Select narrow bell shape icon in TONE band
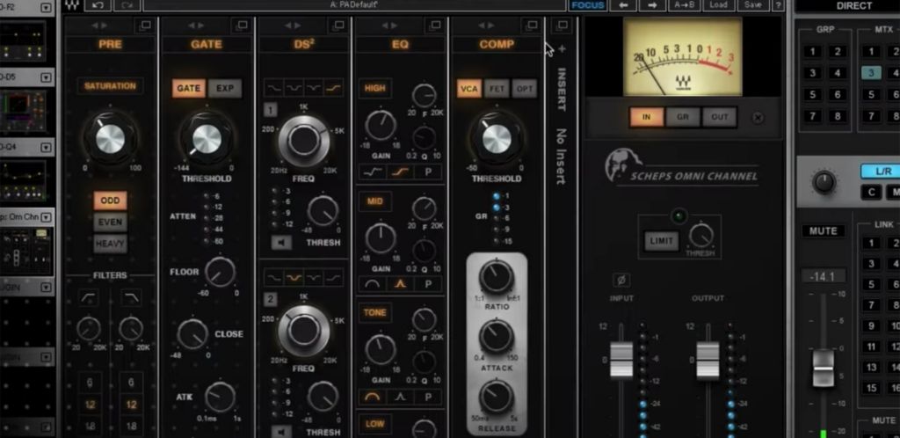The height and width of the screenshot is (438, 900). [x=400, y=397]
